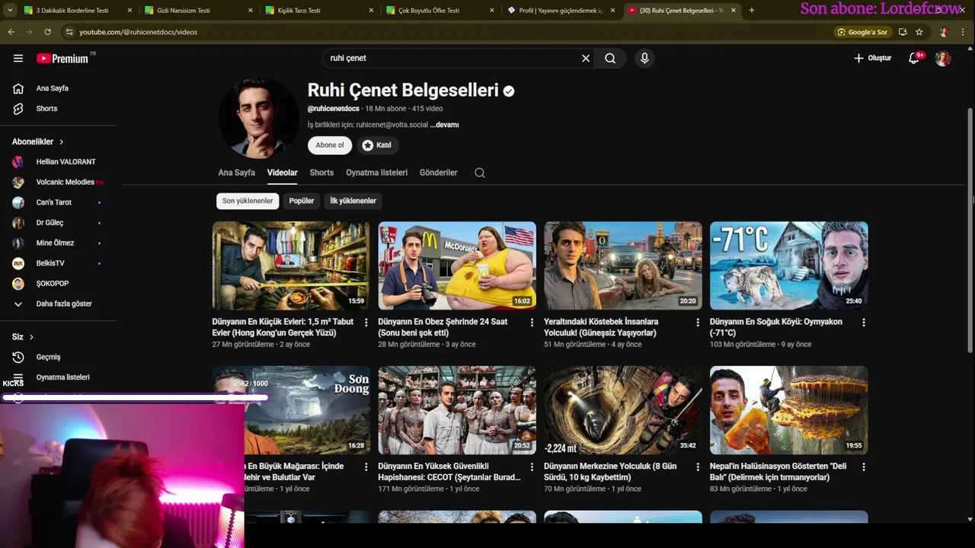
Task: Run search with the magnifier button
Action: tap(610, 58)
